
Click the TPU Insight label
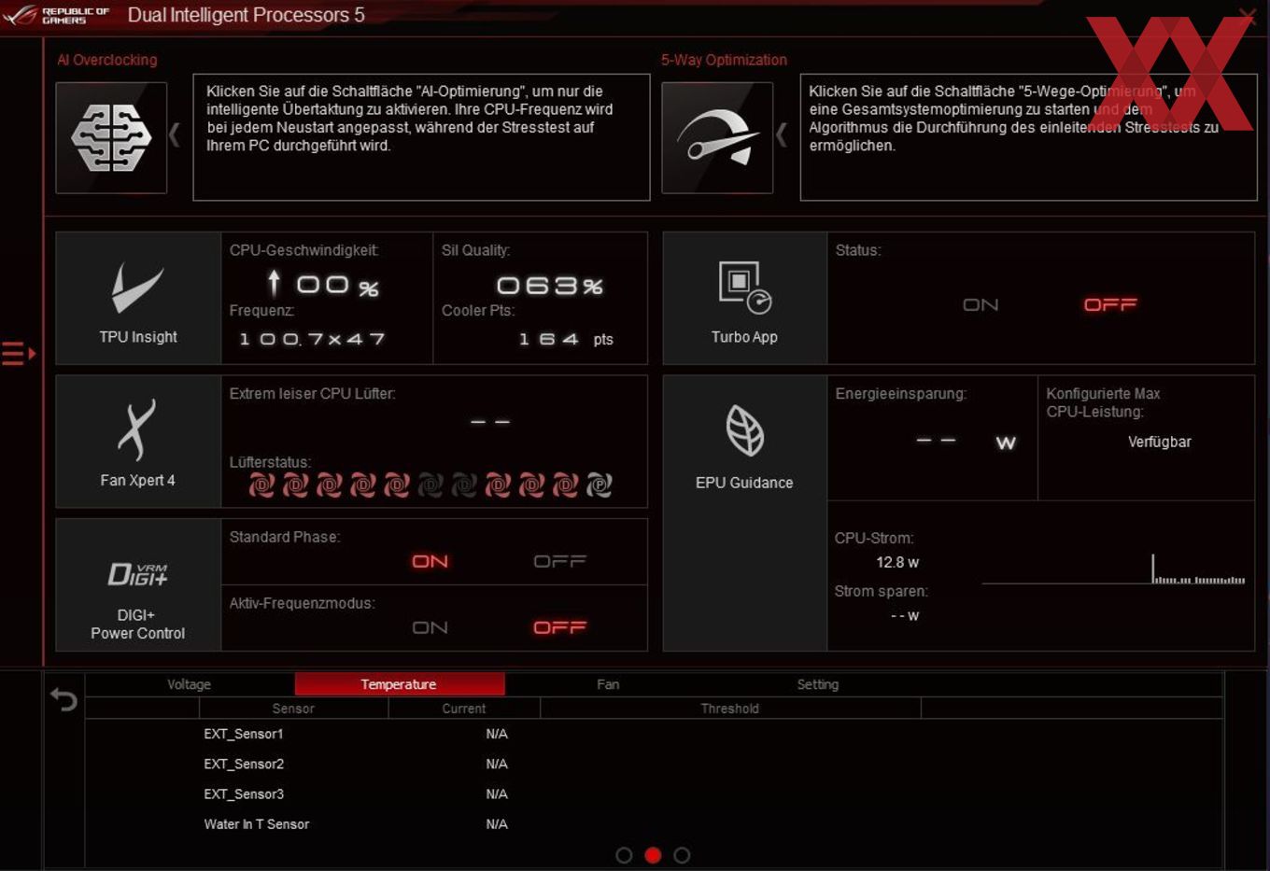pos(138,337)
